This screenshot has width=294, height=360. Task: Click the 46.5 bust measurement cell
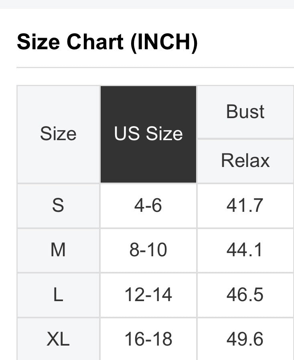point(245,295)
